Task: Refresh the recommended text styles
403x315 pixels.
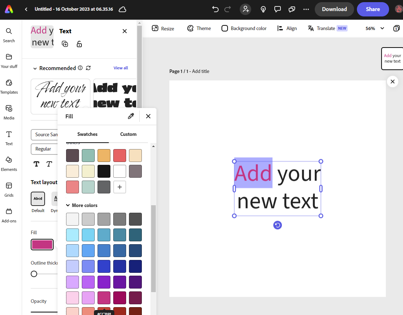Action: (88, 68)
